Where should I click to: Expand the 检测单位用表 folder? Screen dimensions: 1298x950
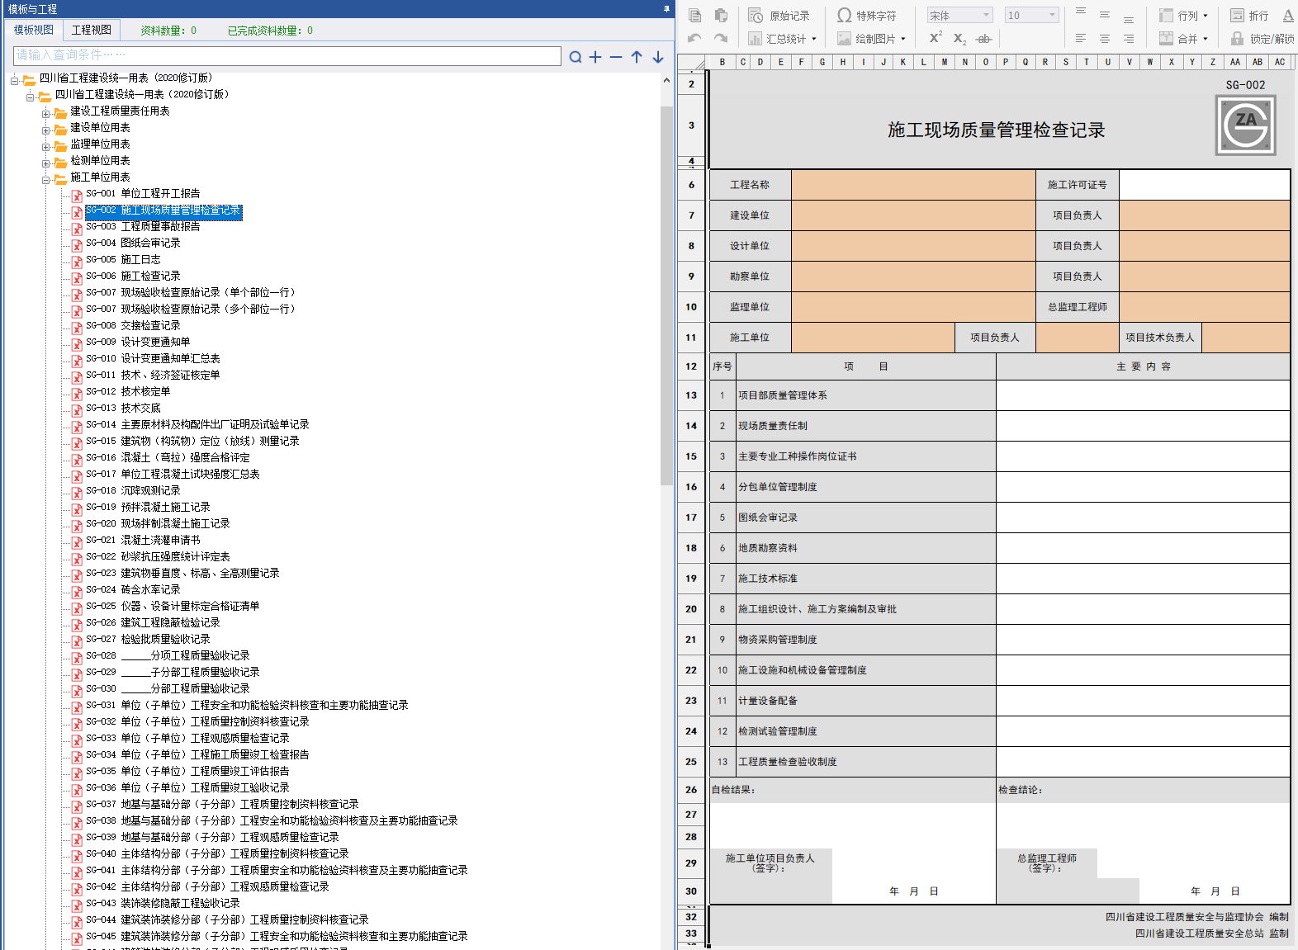(46, 163)
